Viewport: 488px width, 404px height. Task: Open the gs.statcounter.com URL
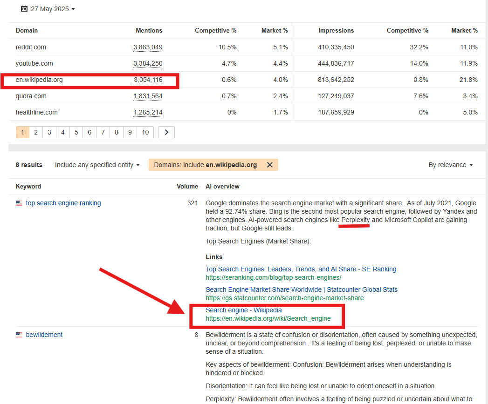click(x=284, y=298)
